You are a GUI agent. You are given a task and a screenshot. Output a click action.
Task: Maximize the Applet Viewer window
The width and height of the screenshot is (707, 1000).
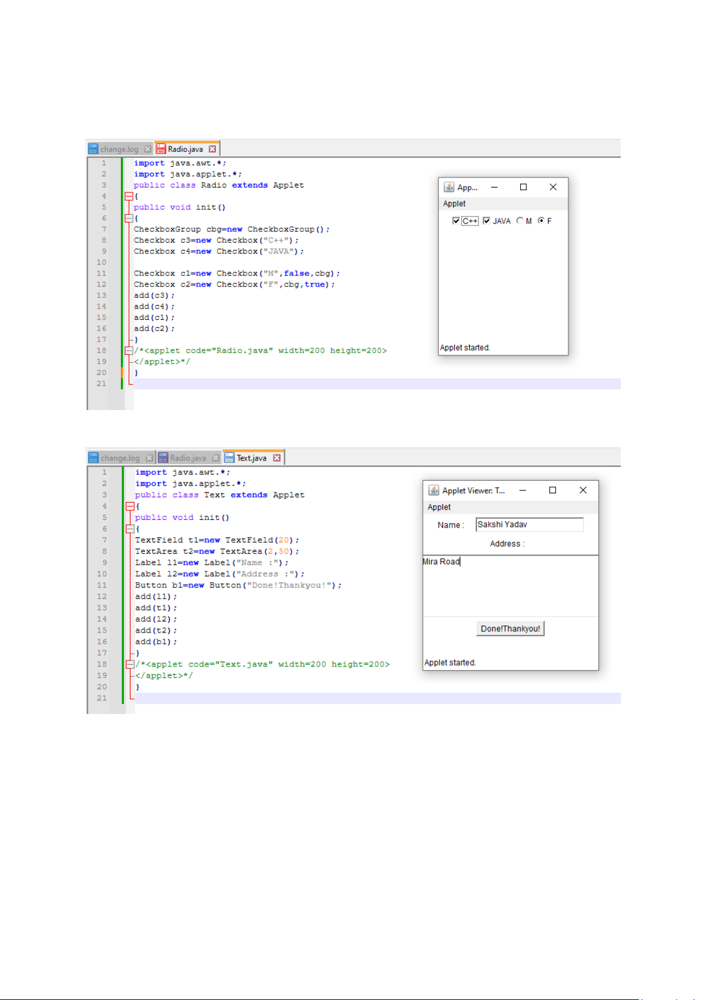pyautogui.click(x=552, y=490)
